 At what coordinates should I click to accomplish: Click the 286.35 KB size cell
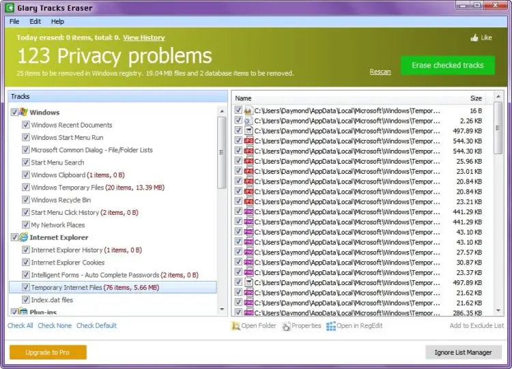click(x=467, y=313)
